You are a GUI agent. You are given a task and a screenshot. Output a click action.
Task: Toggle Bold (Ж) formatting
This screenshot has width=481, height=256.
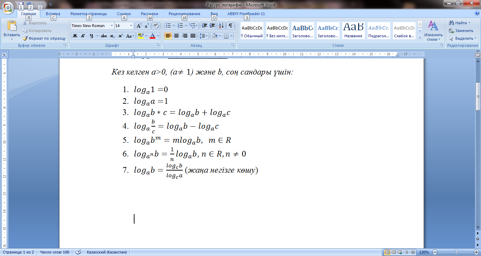click(x=75, y=36)
